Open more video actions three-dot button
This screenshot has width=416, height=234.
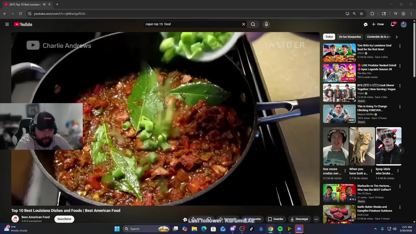[x=316, y=219]
